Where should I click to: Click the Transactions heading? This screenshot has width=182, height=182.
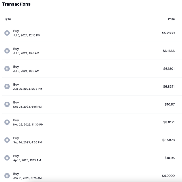tap(16, 4)
